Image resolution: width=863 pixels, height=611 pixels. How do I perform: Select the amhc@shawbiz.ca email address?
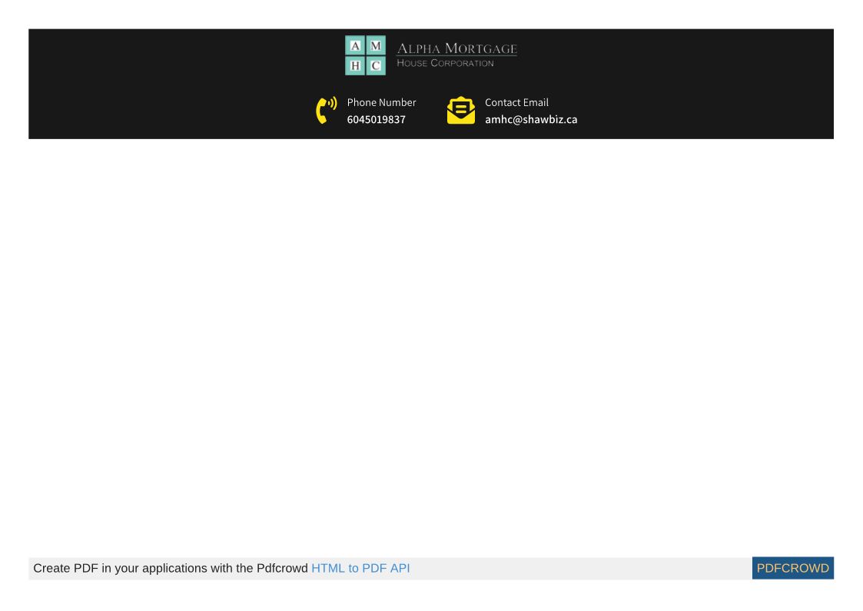click(x=531, y=120)
